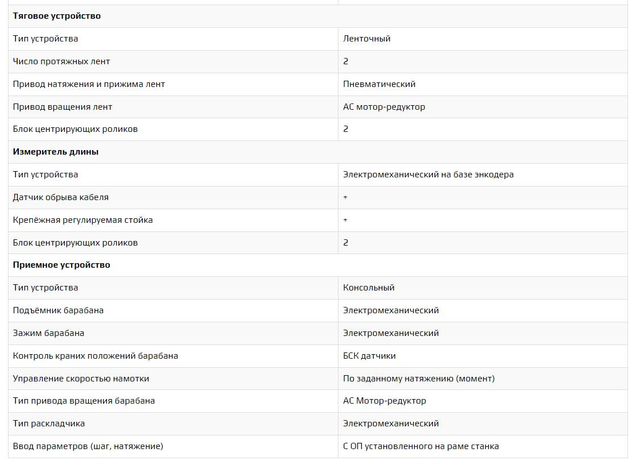Image resolution: width=636 pixels, height=465 pixels.
Task: Select "С ОП установленного на раме станка" cell
Action: coord(421,446)
